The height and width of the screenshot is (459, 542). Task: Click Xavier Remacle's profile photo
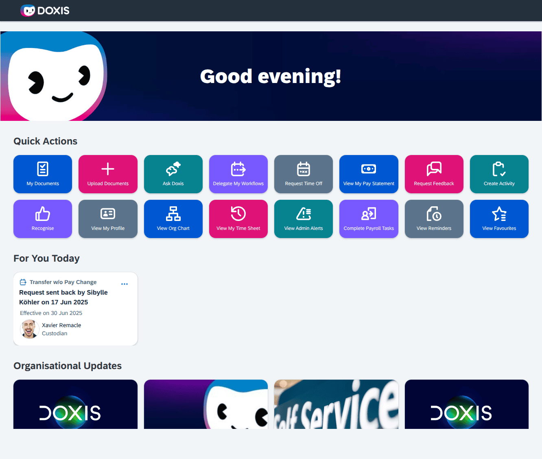point(29,329)
